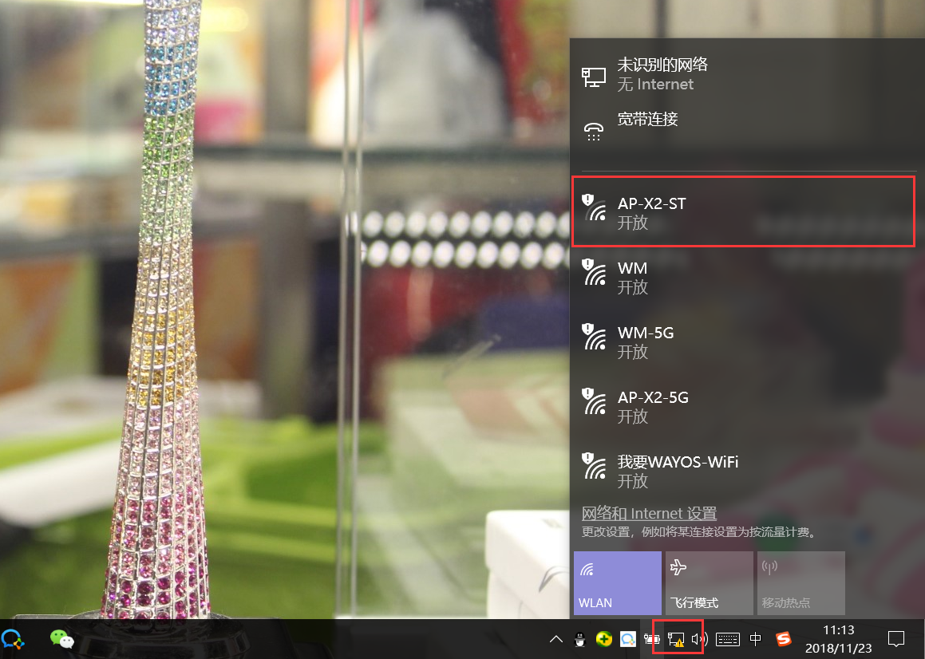925x659 pixels.
Task: Select the 我要WAYOS-WiFi network
Action: (x=743, y=471)
